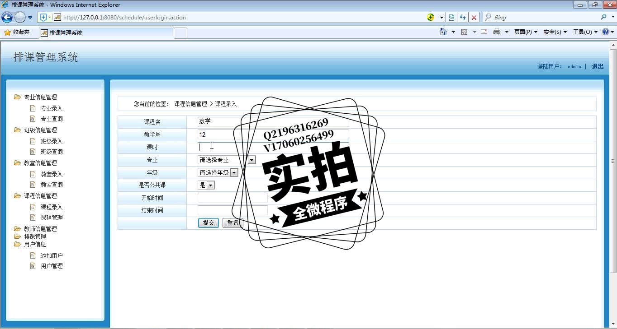The height and width of the screenshot is (329, 617).
Task: Click the page document icon beside 课程录入
Action: pos(33,207)
